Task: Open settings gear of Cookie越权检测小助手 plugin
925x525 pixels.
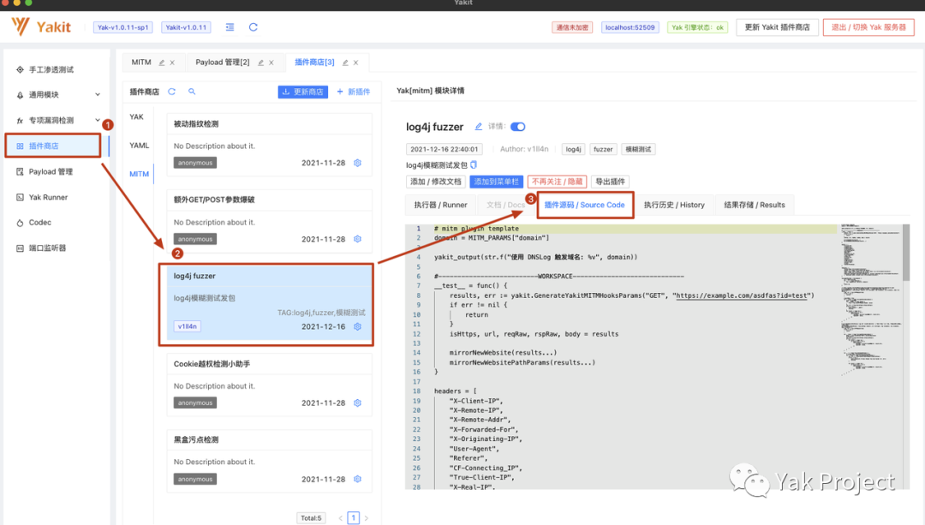Action: point(357,403)
